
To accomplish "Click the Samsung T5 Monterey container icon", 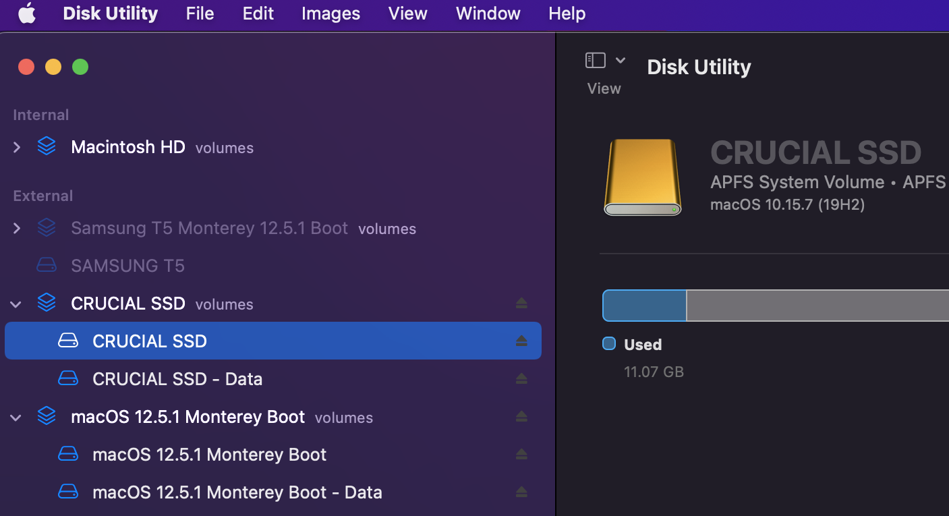I will pos(46,227).
